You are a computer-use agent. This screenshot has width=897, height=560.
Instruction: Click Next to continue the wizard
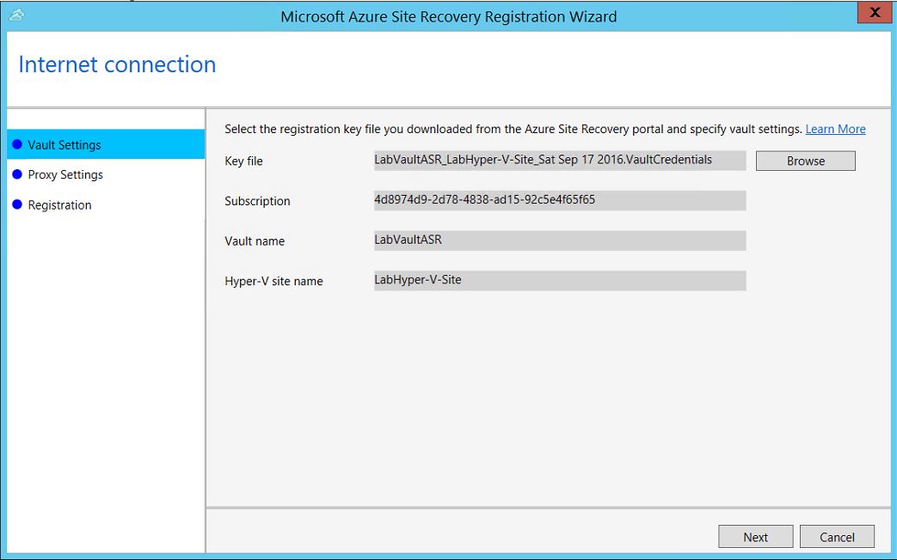(755, 537)
